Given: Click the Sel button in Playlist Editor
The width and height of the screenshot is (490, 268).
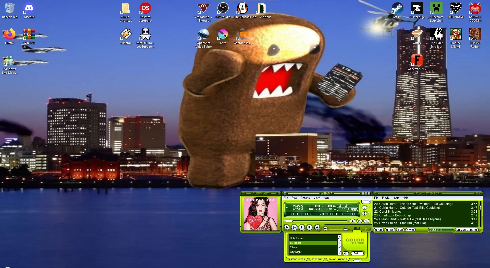Looking at the screenshot, I should click(x=400, y=230).
